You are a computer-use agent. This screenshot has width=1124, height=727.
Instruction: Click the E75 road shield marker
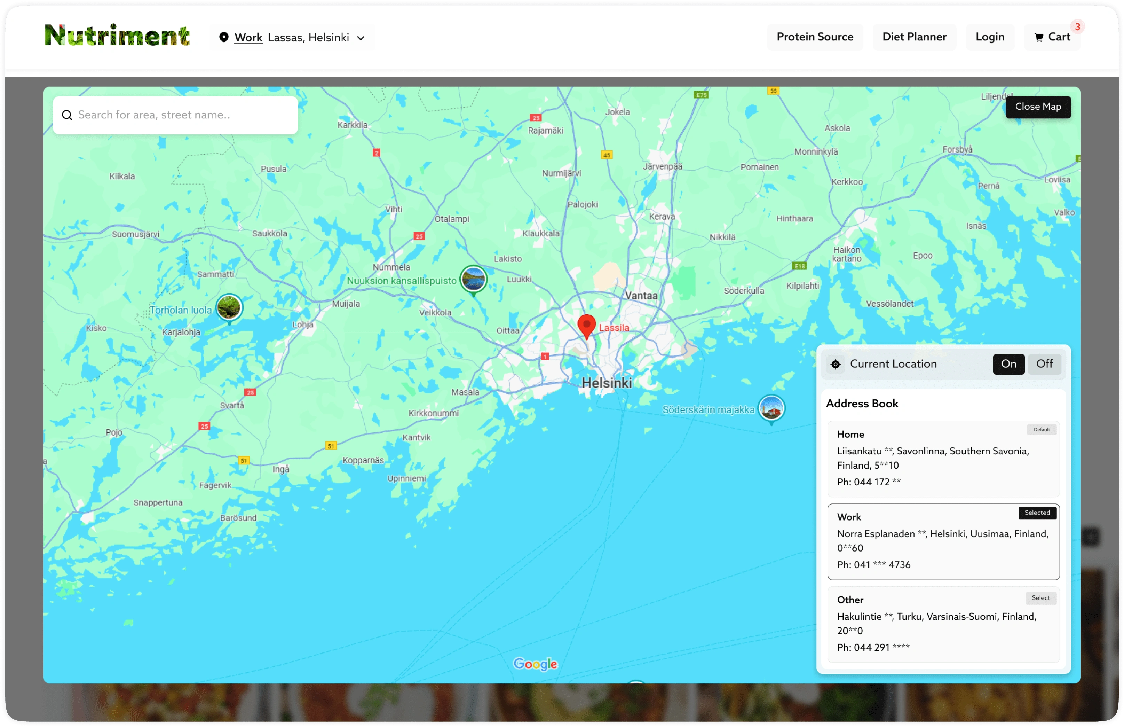click(x=701, y=95)
